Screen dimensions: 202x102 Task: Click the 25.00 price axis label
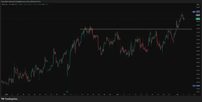pyautogui.click(x=198, y=82)
